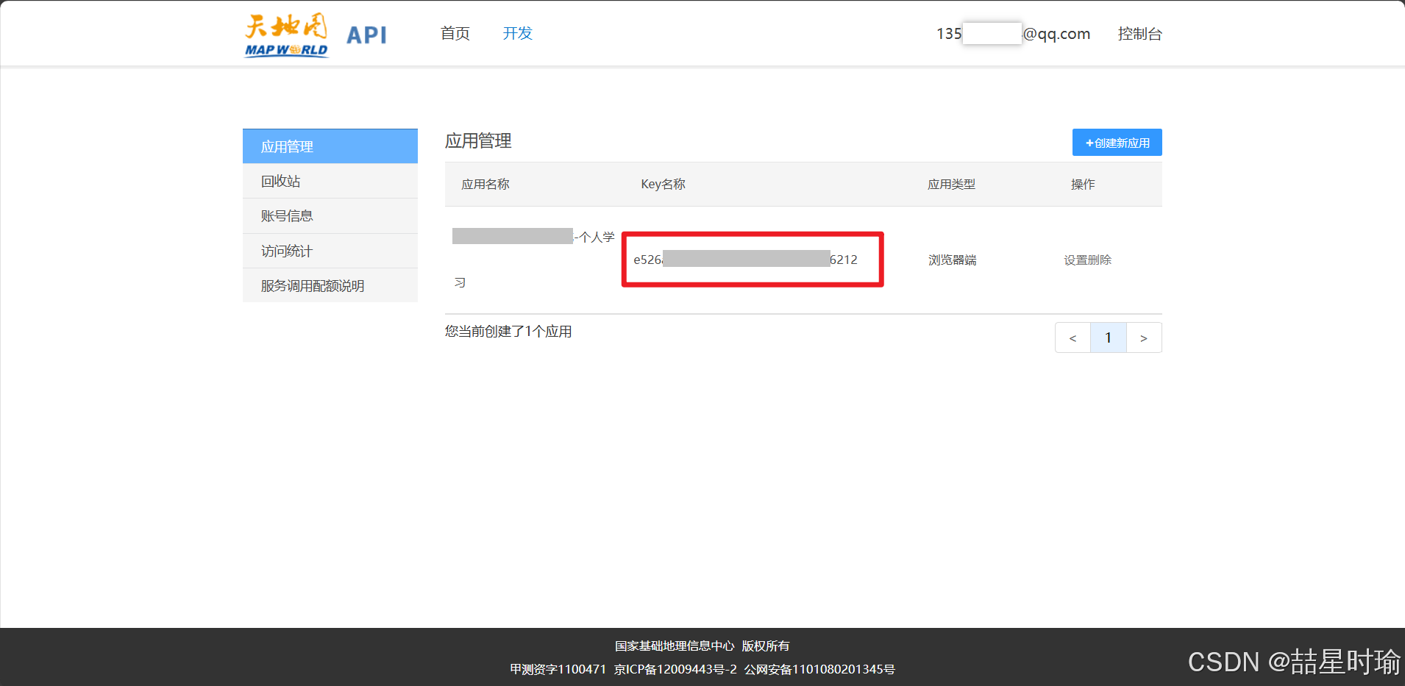Select 回收站 in the sidebar

point(280,180)
